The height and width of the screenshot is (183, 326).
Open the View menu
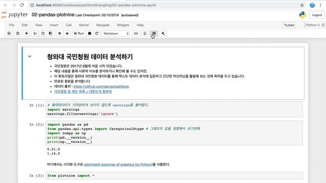(39, 25)
